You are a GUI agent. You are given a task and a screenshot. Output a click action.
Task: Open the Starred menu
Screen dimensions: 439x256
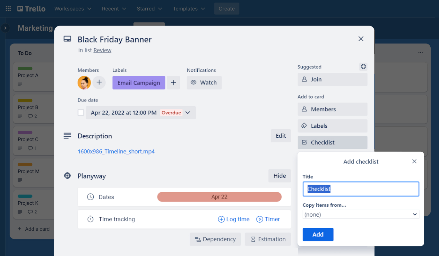tap(149, 9)
